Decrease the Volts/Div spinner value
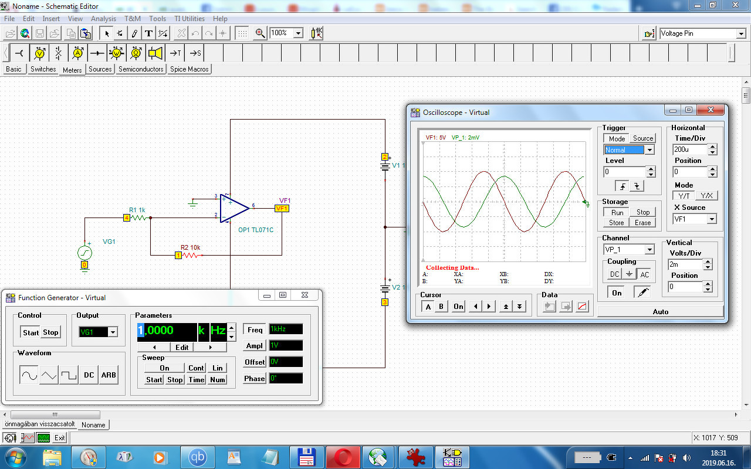The height and width of the screenshot is (469, 751). 708,267
